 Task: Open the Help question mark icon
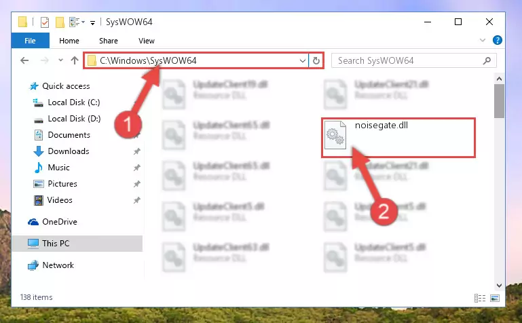click(498, 40)
